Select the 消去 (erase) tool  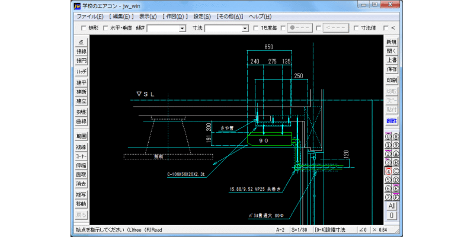[x=81, y=184]
